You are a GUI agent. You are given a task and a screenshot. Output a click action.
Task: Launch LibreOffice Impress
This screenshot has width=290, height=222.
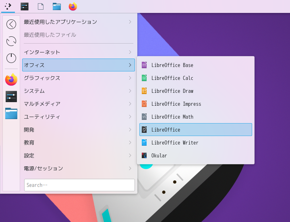(x=196, y=104)
